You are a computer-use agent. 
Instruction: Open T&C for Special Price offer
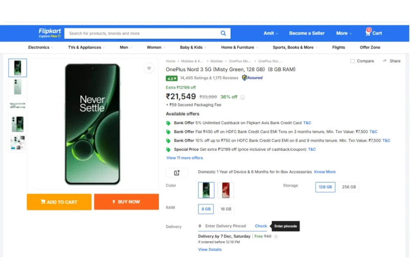coord(311,150)
